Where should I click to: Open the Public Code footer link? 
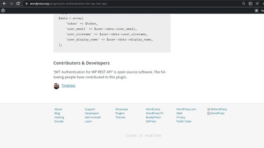pos(184,121)
